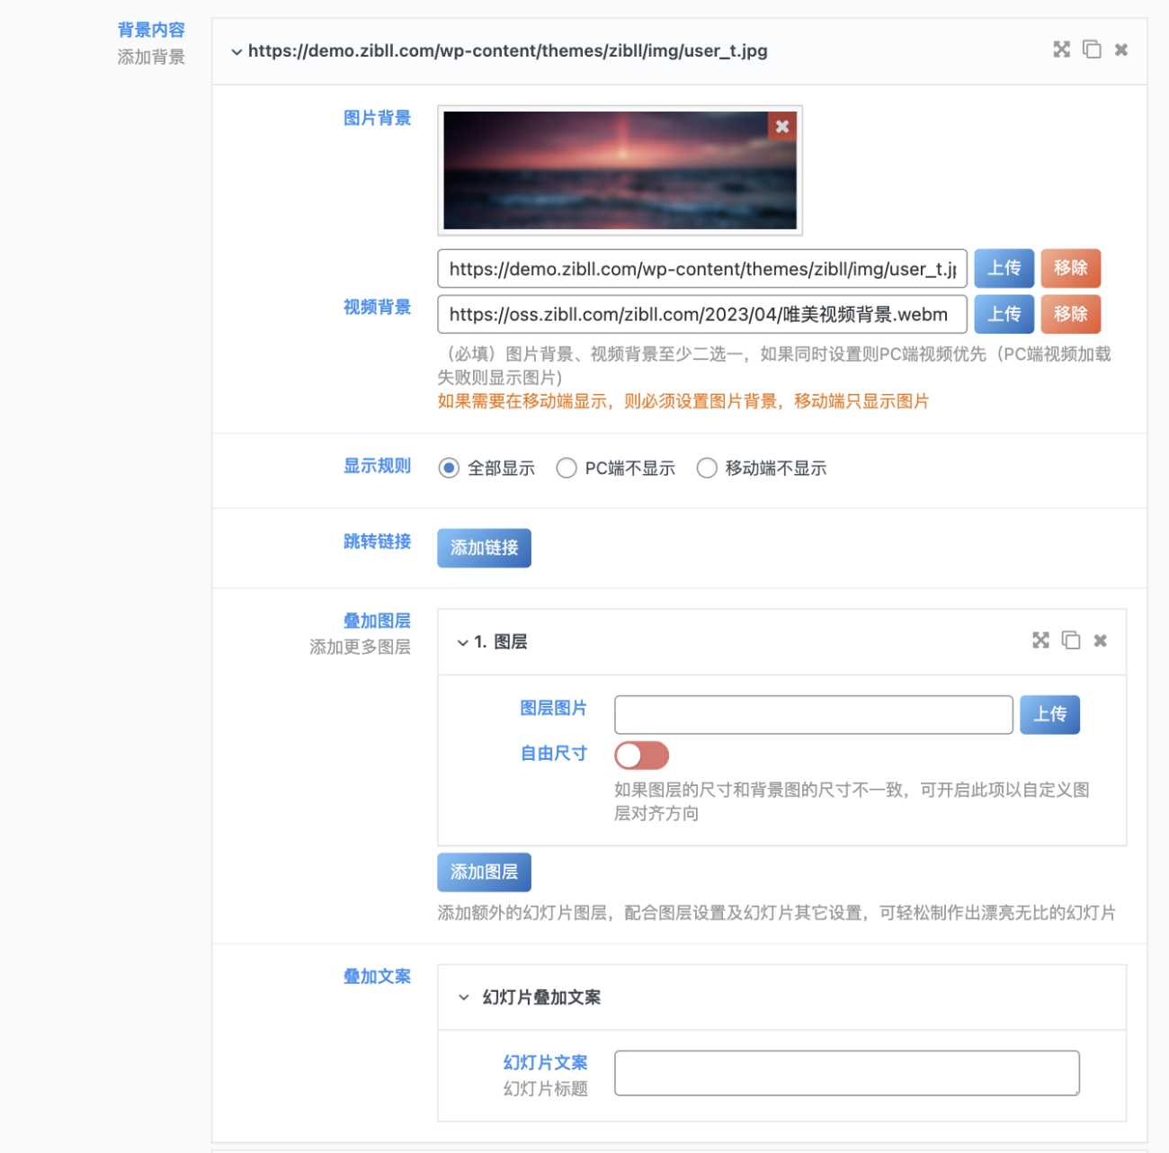Remove the background item with header X icon

tap(1121, 49)
